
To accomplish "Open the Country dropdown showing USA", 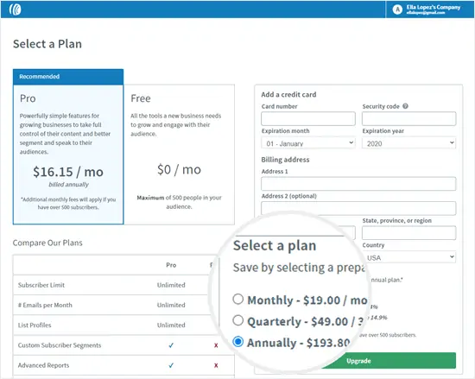I will coord(409,257).
